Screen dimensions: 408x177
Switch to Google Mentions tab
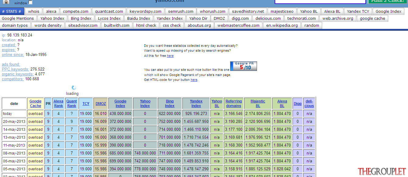pos(18,19)
